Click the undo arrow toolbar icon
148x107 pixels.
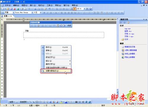pyautogui.click(x=50, y=9)
